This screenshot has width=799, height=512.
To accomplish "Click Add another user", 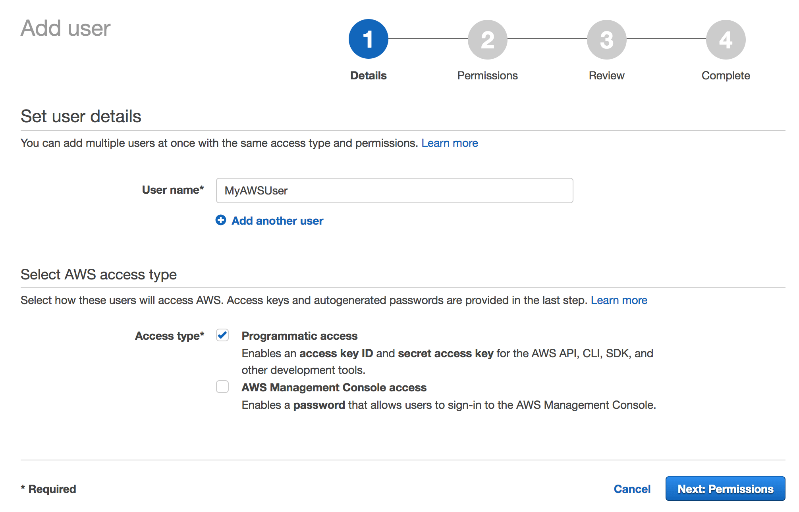I will click(277, 220).
